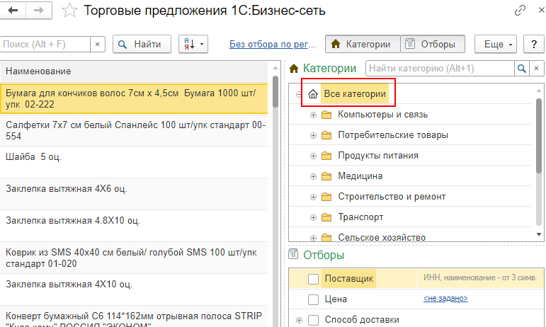
Task: Expand the Компьютеры и связь category
Action: click(313, 115)
